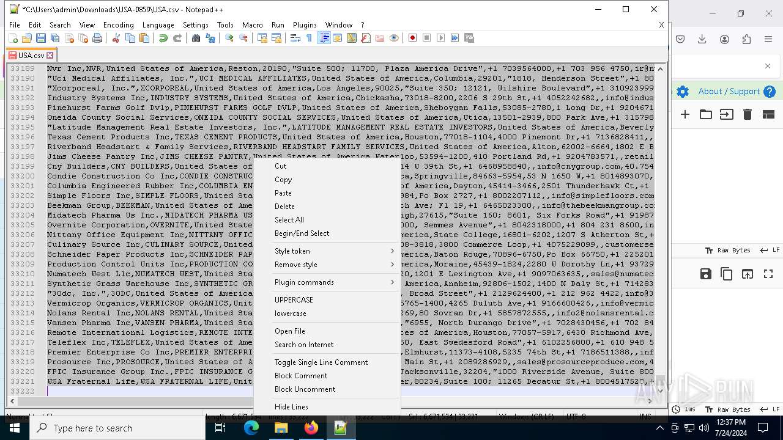Click the blue question mark help button
Screen dimensions: 783x440
(x=770, y=92)
